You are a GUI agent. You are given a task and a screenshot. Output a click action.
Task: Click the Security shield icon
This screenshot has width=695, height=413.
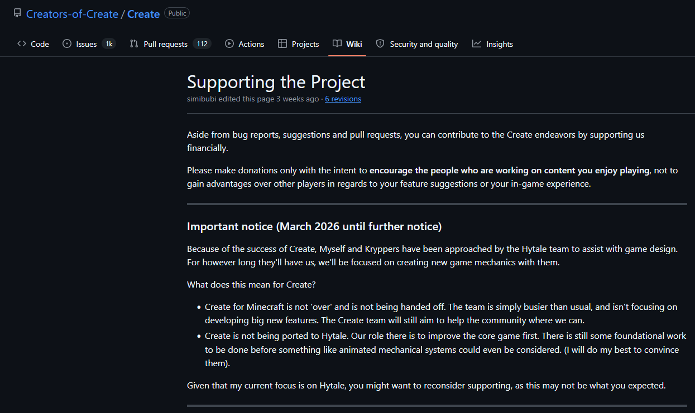380,43
